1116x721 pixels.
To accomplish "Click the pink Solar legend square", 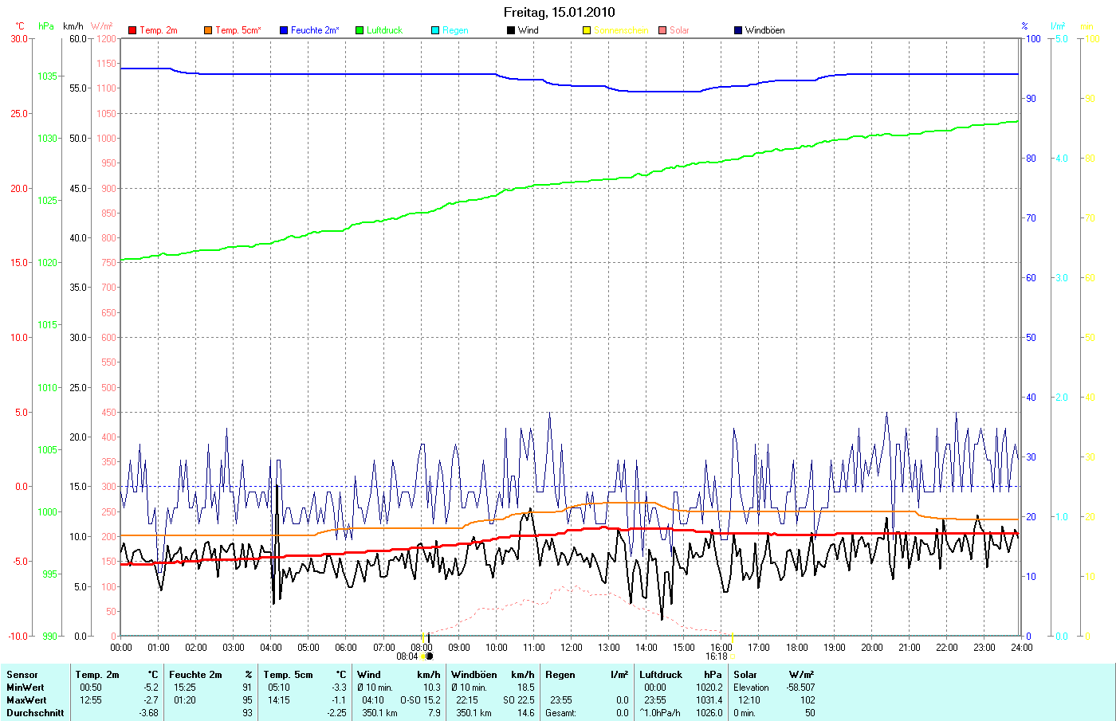I will point(662,30).
